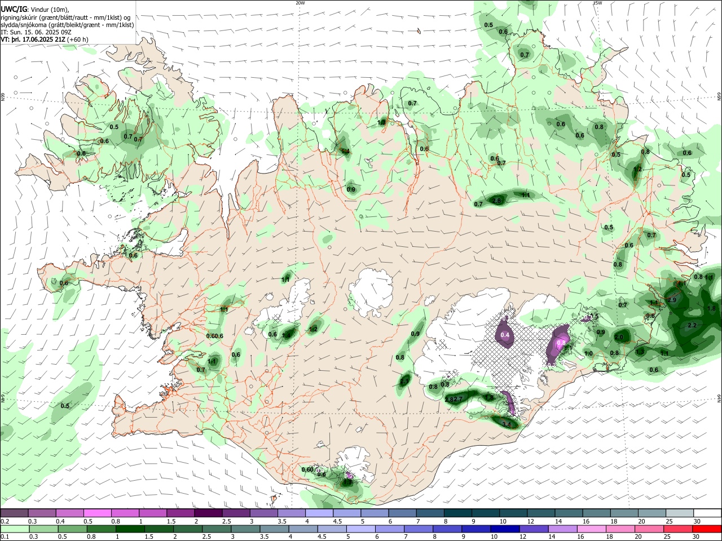Image resolution: width=722 pixels, height=541 pixels.
Task: Click the palest green 0.1–0.3 rain legend swatch
Action: pos(15,529)
